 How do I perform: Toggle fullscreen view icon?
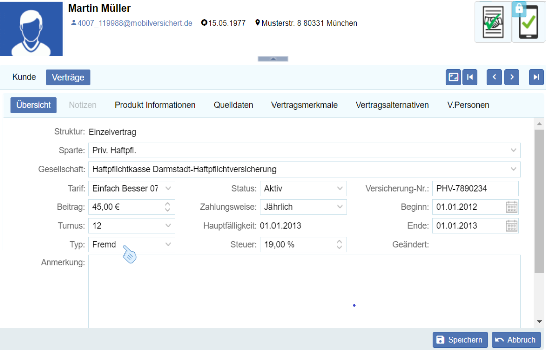453,77
